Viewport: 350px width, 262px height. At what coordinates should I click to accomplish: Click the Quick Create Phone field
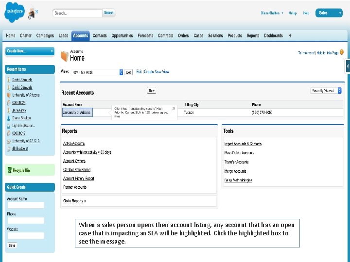26,220
